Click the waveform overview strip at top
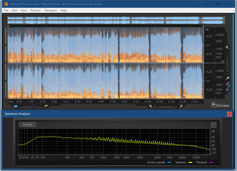Screen dimensions: 237x171 click(116, 20)
